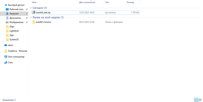Switch to large thumbnails view icon
The image size is (203, 102).
click(200, 100)
